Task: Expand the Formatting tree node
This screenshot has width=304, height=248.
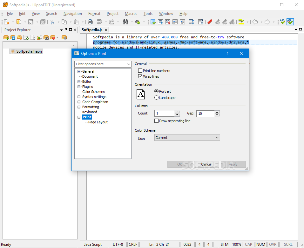Action: point(79,107)
